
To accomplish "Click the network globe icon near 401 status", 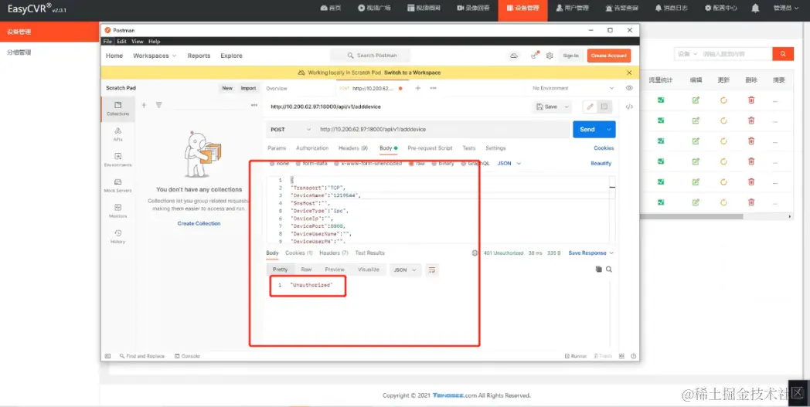I will pos(475,253).
